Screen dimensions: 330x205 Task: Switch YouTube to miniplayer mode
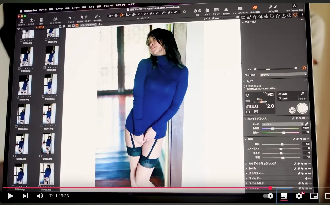[314, 196]
